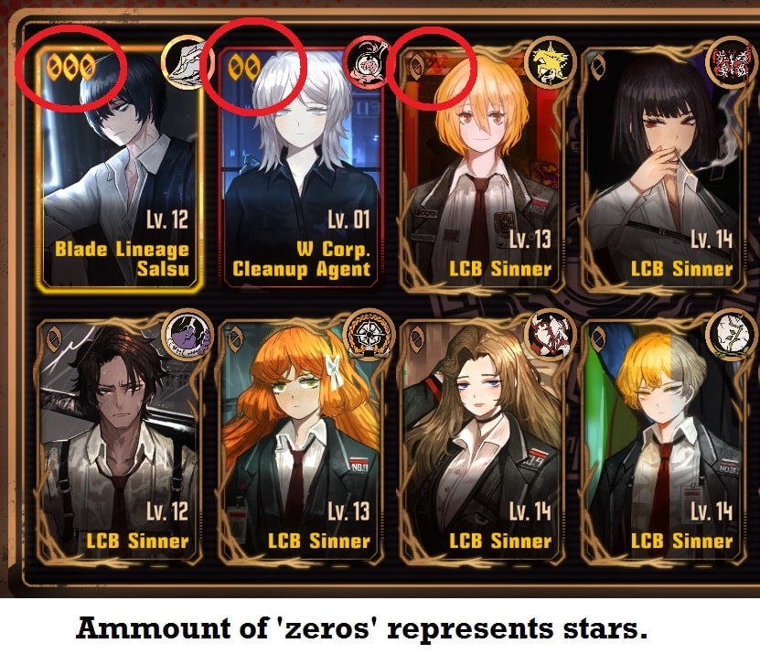Click the triple-zero rarity icon on Blade Lineage Salsu
Screen dimensions: 760x654
(x=70, y=67)
